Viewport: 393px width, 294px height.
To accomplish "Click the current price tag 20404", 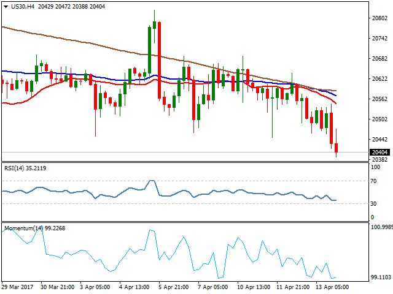I will (379, 153).
